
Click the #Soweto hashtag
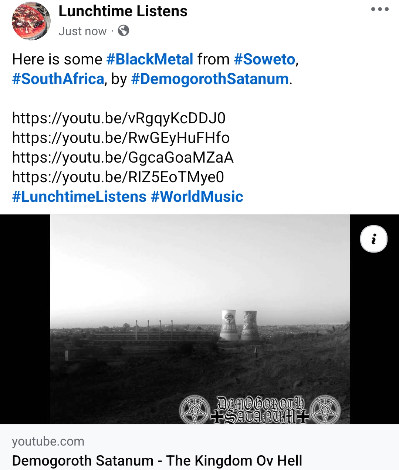265,59
